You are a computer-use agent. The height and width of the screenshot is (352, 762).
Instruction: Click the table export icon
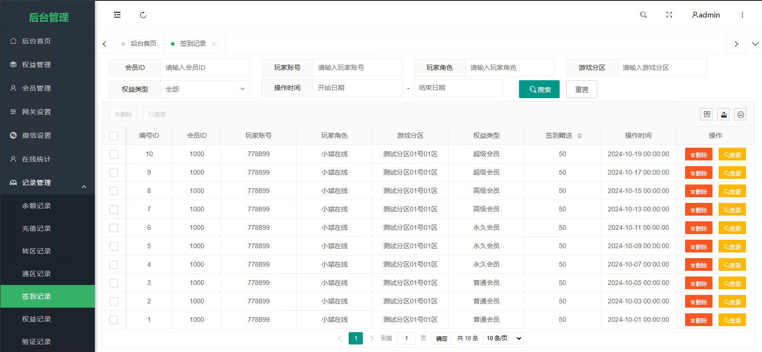723,114
